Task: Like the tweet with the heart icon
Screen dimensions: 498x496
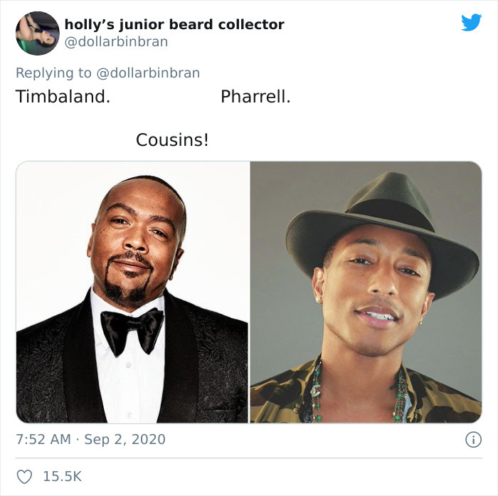Action: (24, 477)
